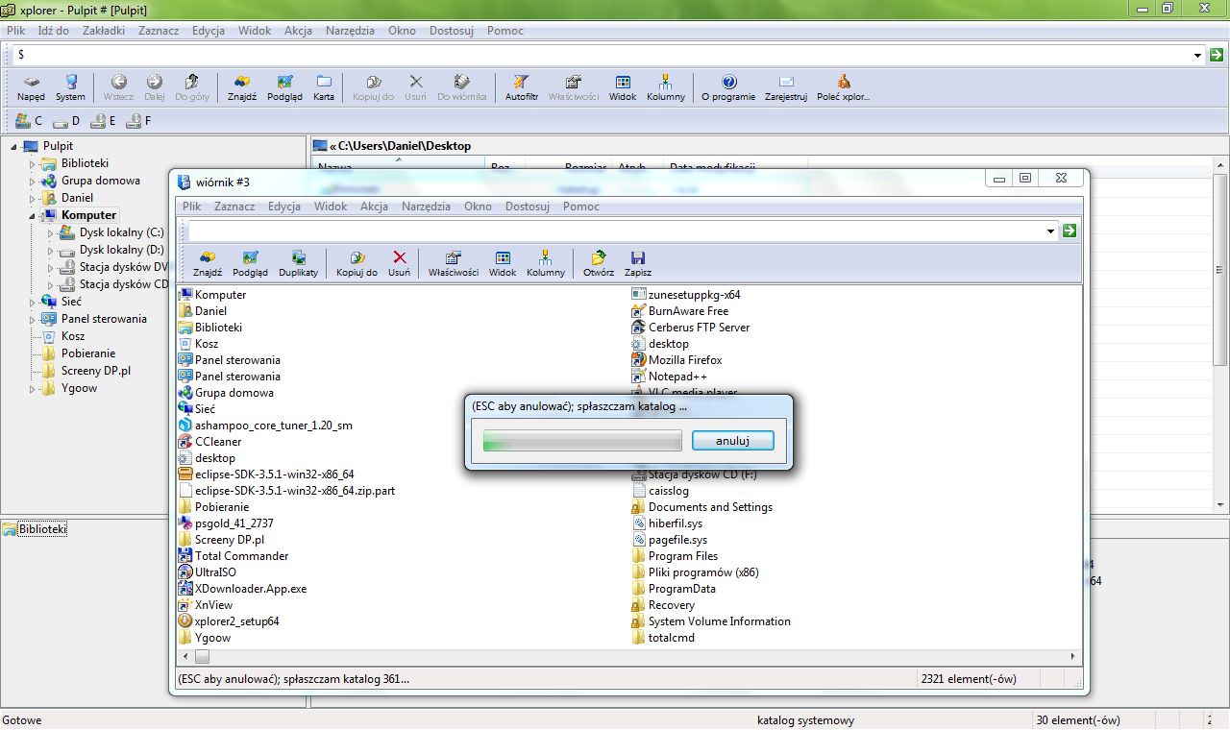Click the Duplikaty icon in wiórnik toolbar
1230x730 pixels.
click(298, 264)
